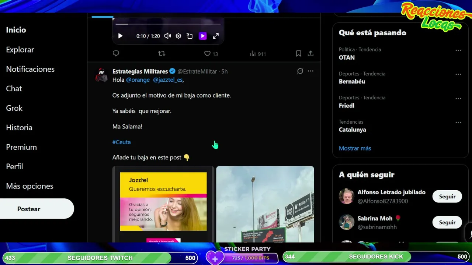Viewport: 472px width, 265px height.
Task: Open Perfil in the sidebar
Action: [15, 167]
